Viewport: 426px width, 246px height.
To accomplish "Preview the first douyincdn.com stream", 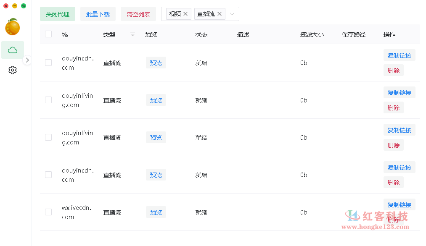I will [x=156, y=63].
